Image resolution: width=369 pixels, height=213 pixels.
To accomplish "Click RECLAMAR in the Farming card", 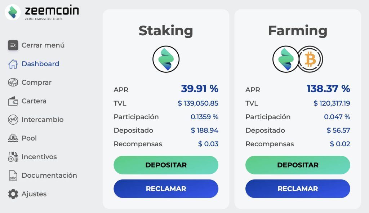I will tap(298, 188).
